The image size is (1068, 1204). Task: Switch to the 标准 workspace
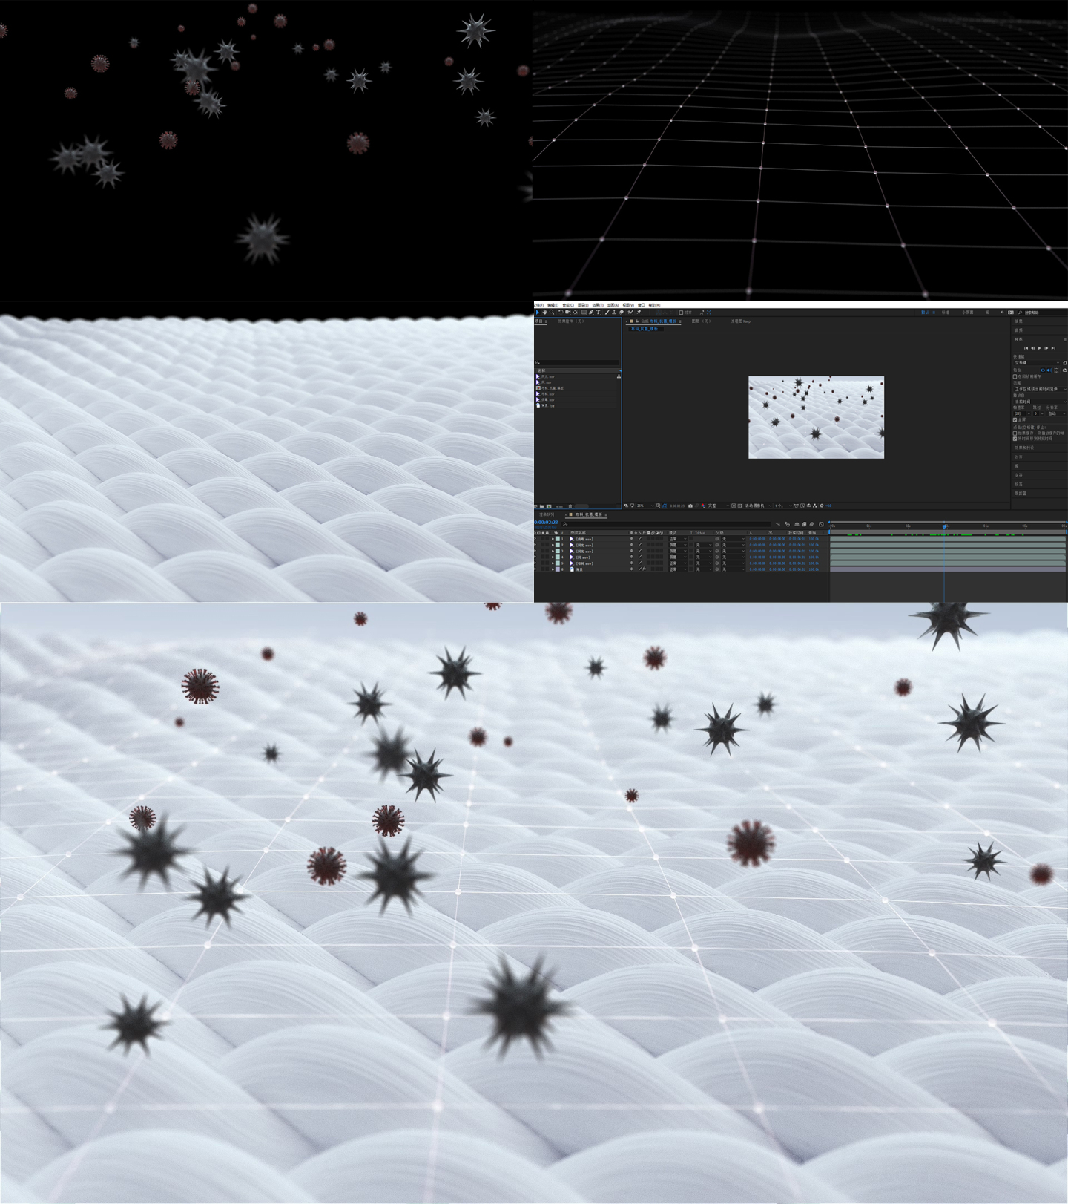(x=946, y=313)
